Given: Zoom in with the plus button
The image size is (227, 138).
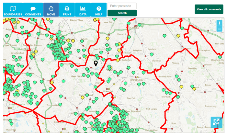Looking at the screenshot, I should 219,23.
